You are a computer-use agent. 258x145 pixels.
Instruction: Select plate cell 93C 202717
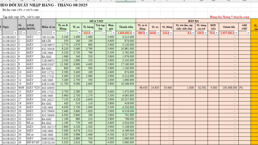click(49, 127)
